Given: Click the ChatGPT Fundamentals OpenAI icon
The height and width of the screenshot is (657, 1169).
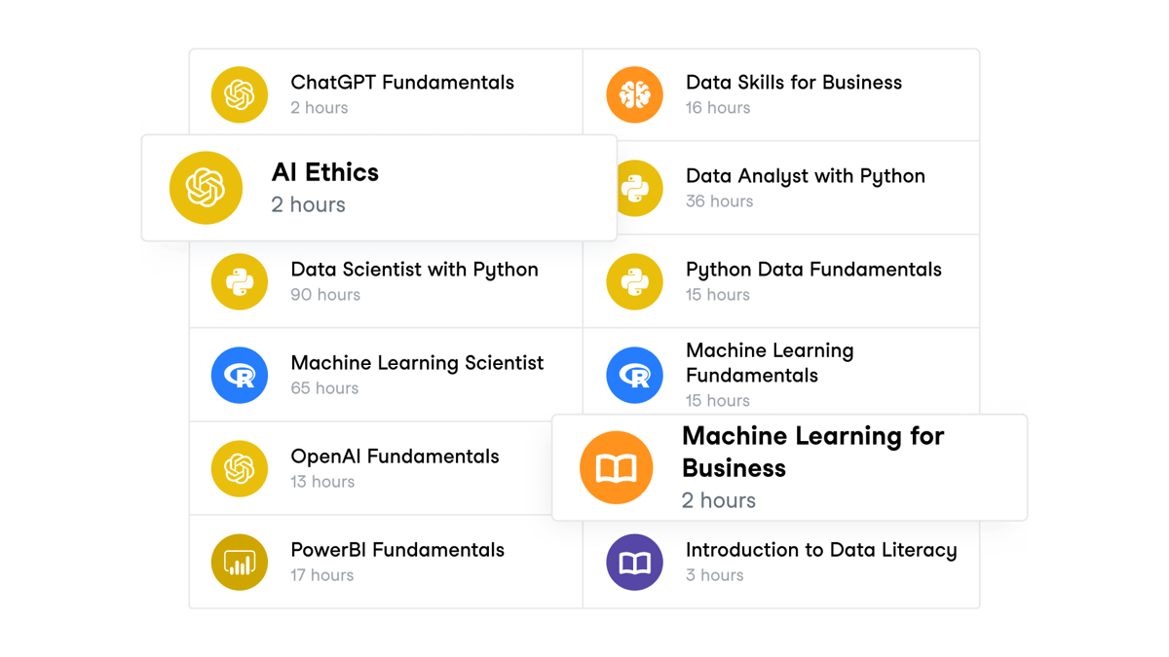Looking at the screenshot, I should [x=240, y=94].
